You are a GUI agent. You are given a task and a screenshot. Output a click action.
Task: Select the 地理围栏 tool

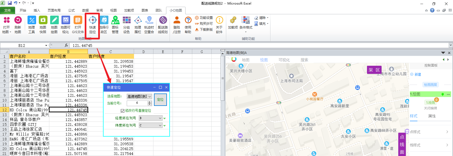[x=138, y=25]
